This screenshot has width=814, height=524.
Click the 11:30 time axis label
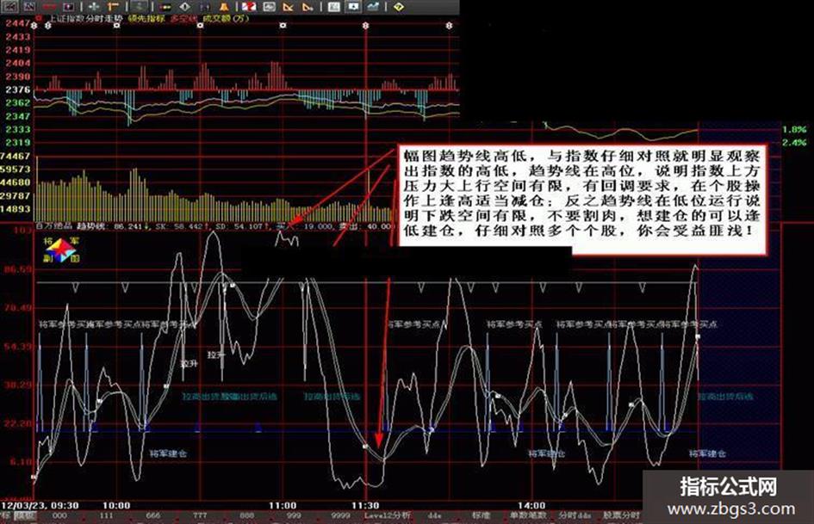[x=365, y=505]
